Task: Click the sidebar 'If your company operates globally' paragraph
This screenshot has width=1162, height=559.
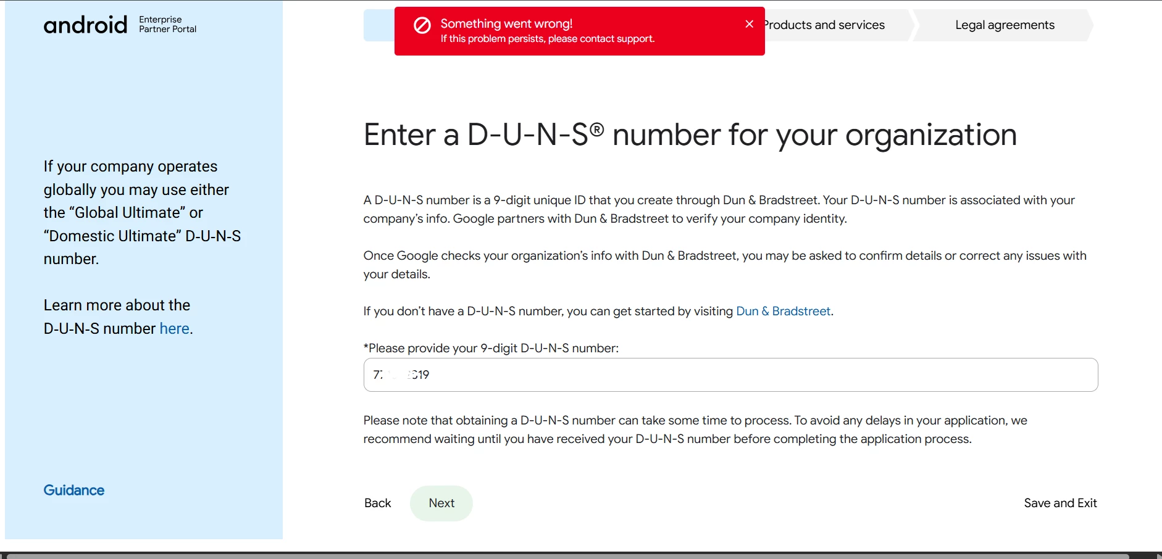Action: pos(142,212)
